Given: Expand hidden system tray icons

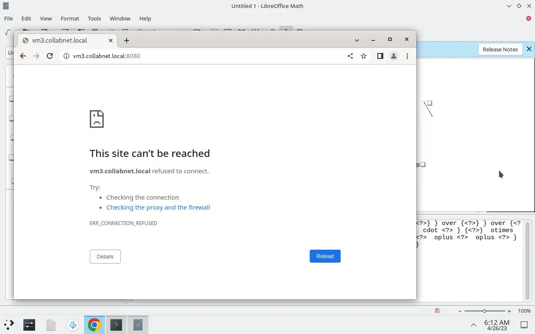Looking at the screenshot, I should (474, 325).
